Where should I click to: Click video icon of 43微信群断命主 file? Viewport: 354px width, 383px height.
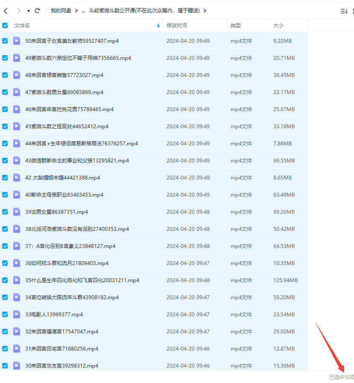tap(17, 161)
